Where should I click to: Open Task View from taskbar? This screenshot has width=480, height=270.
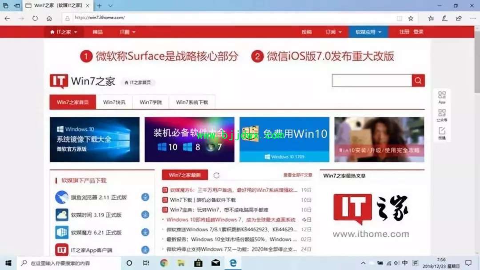click(146, 263)
